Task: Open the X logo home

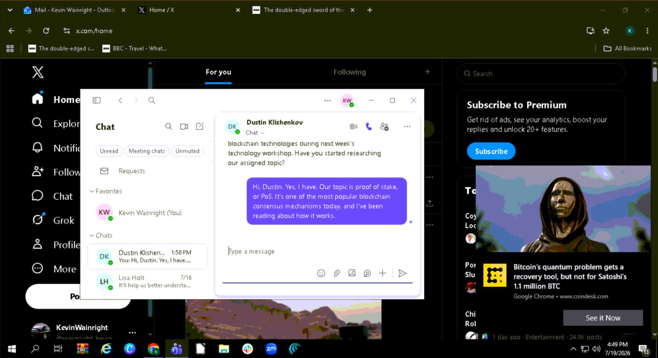Action: (x=38, y=72)
